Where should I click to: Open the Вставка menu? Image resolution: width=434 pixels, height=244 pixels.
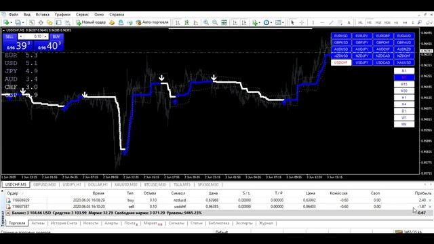pos(43,14)
